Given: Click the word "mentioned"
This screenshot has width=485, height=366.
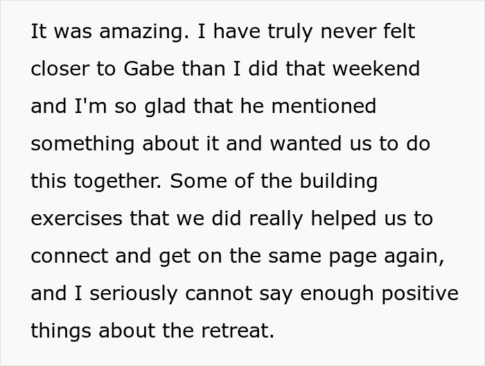Looking at the screenshot, I should [322, 107].
